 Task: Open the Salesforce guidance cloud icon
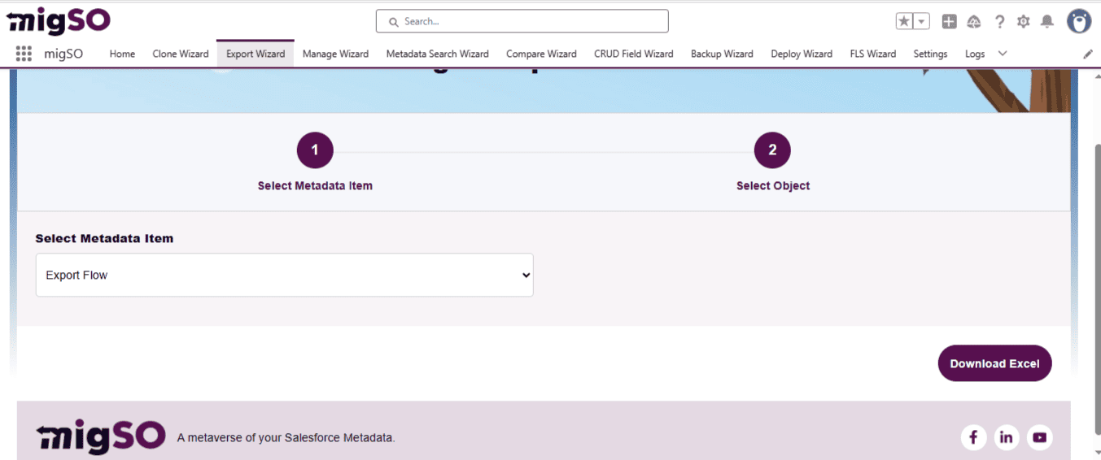[x=974, y=22]
